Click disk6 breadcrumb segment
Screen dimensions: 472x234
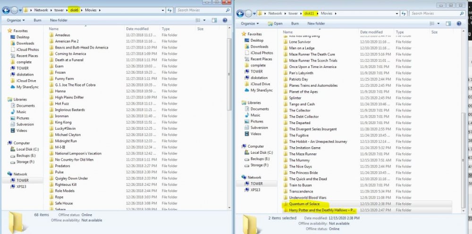[74, 10]
